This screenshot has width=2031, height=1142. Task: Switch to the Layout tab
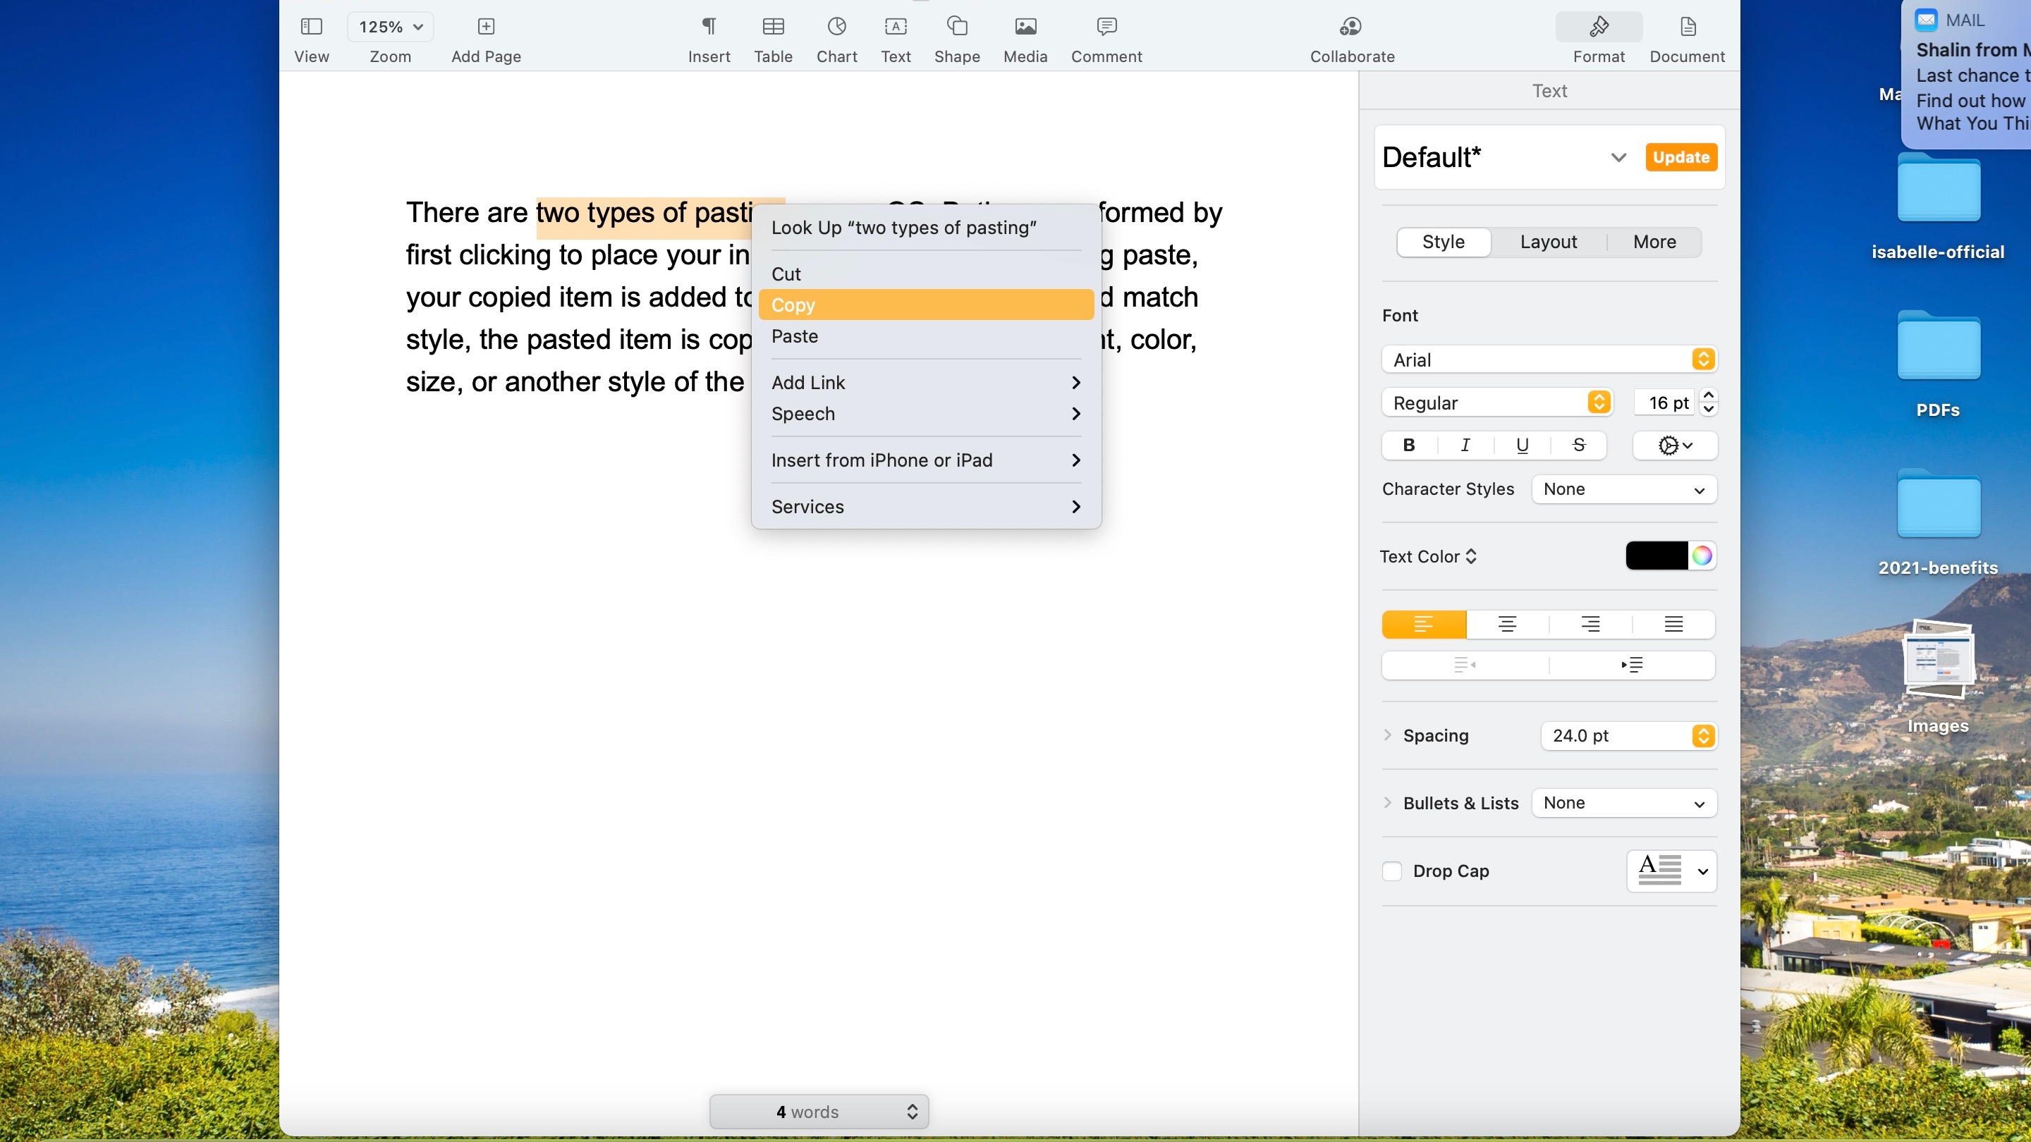(1549, 242)
